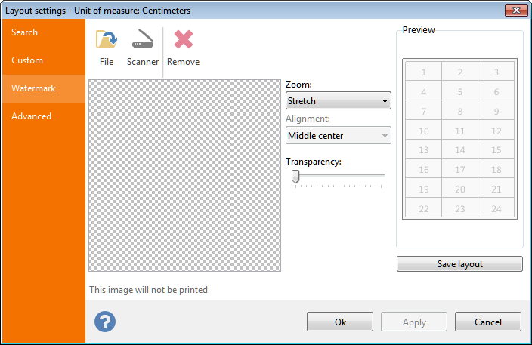
Task: Click the Apply button
Action: click(x=413, y=322)
